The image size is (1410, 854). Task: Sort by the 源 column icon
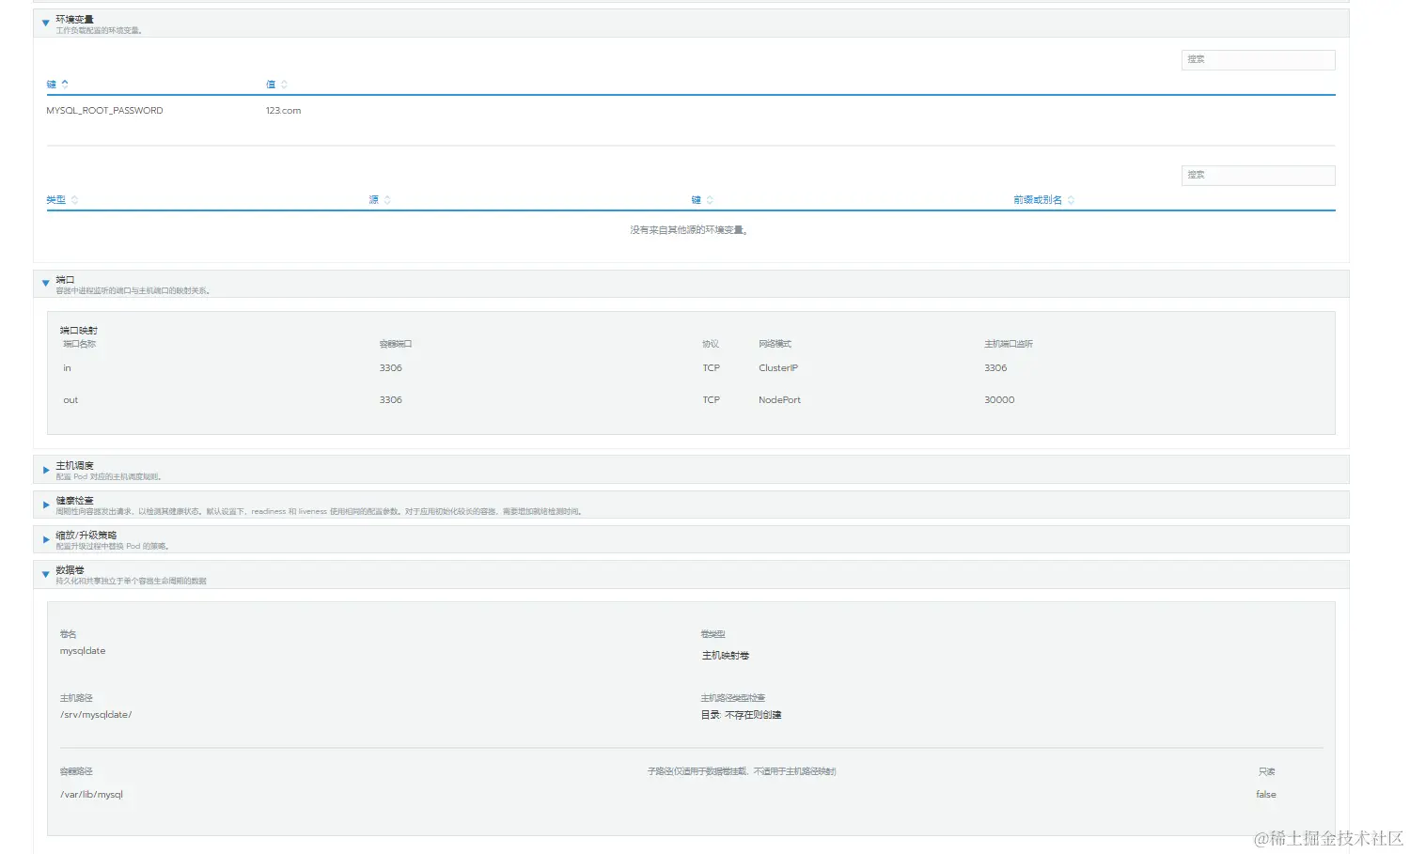click(387, 200)
